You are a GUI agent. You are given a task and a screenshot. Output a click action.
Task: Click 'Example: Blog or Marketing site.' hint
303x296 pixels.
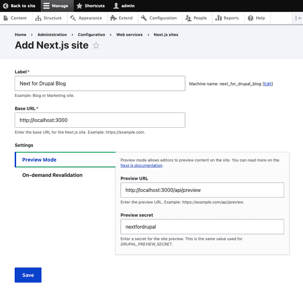[45, 96]
